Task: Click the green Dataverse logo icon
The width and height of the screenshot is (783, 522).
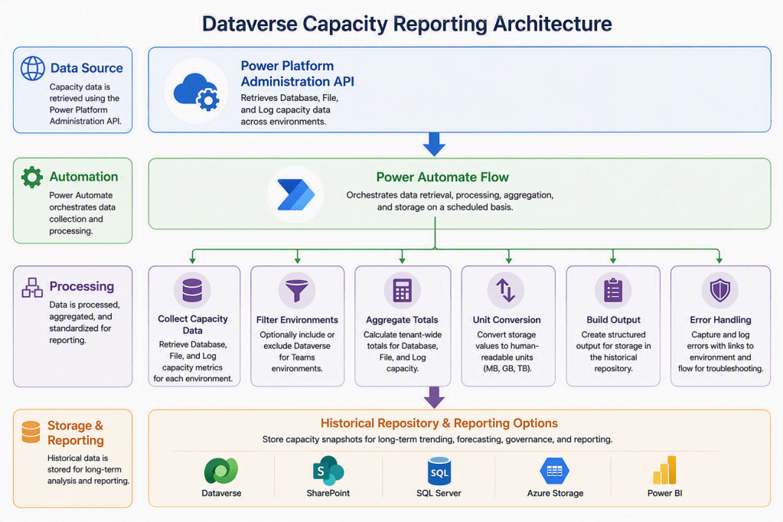Action: [x=220, y=471]
